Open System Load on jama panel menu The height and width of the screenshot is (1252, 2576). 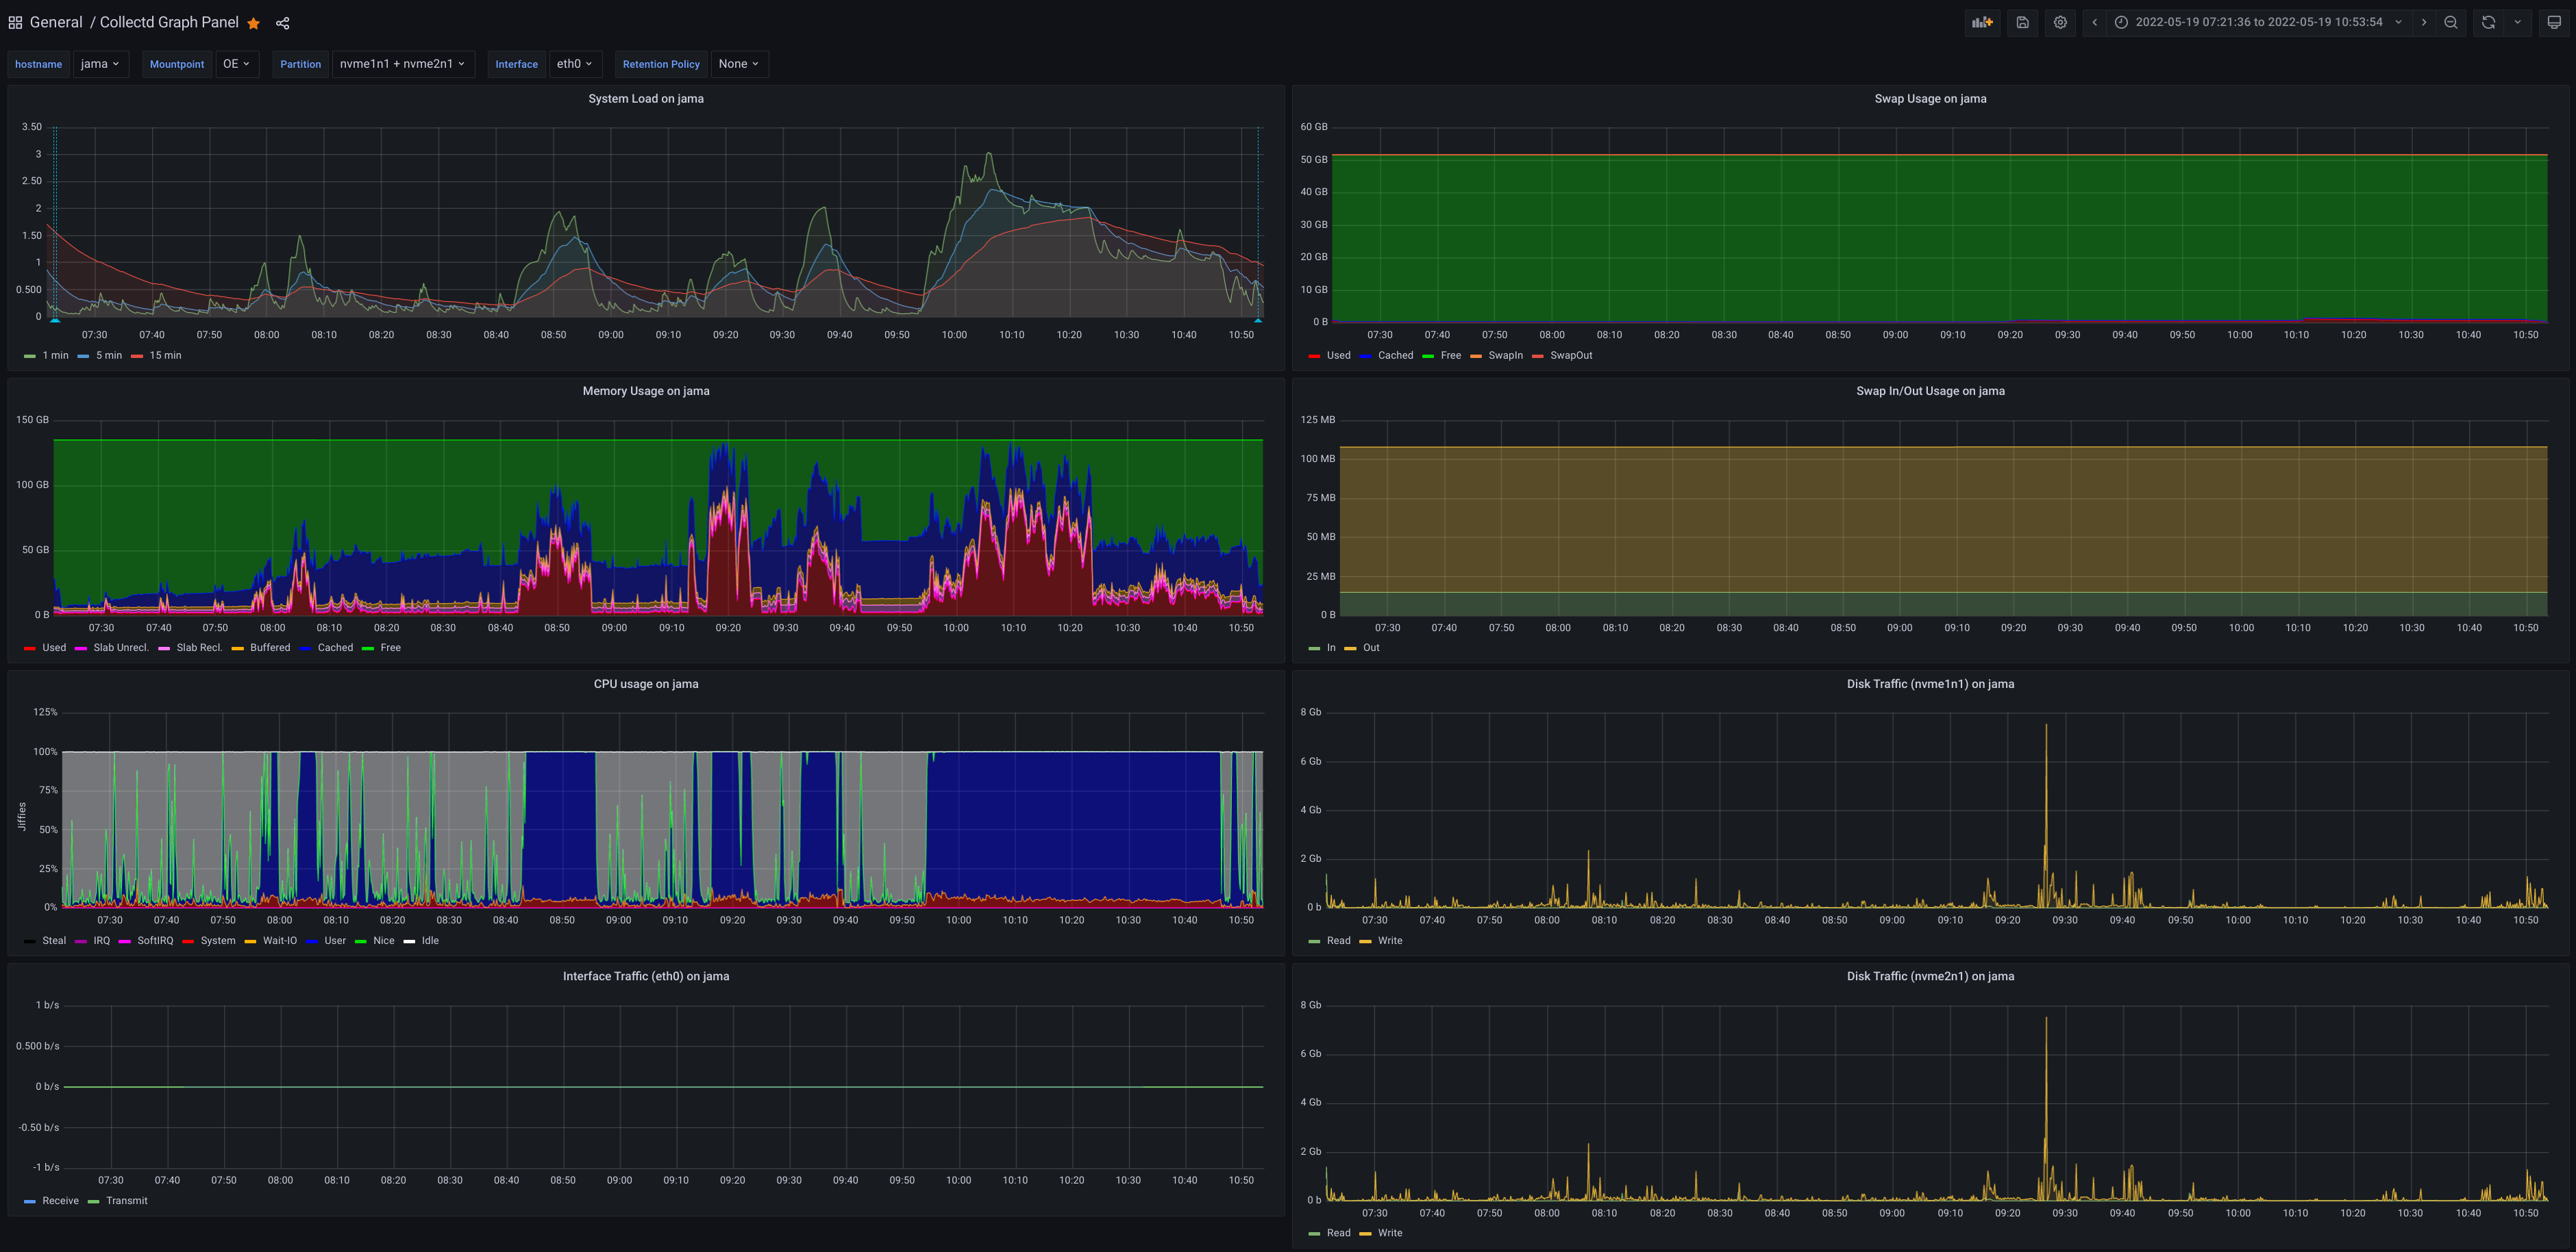tap(646, 99)
